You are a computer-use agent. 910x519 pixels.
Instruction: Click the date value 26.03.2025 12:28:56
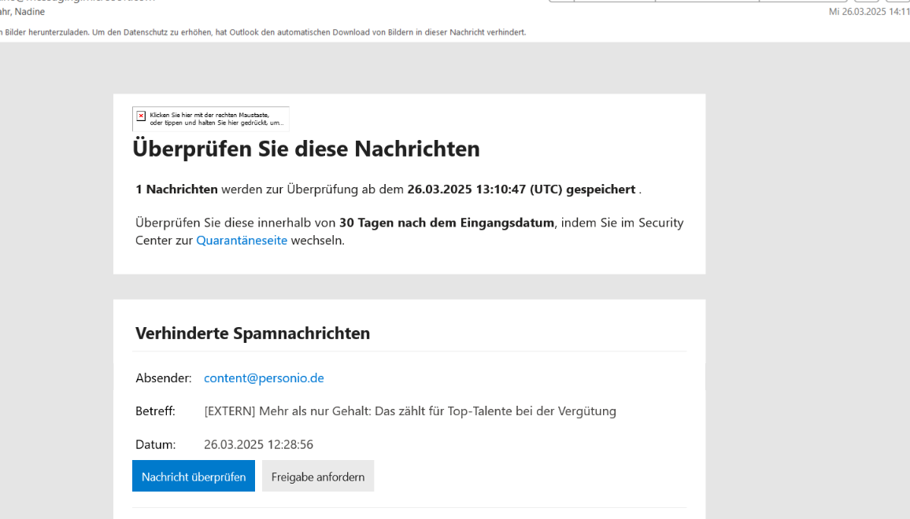258,445
